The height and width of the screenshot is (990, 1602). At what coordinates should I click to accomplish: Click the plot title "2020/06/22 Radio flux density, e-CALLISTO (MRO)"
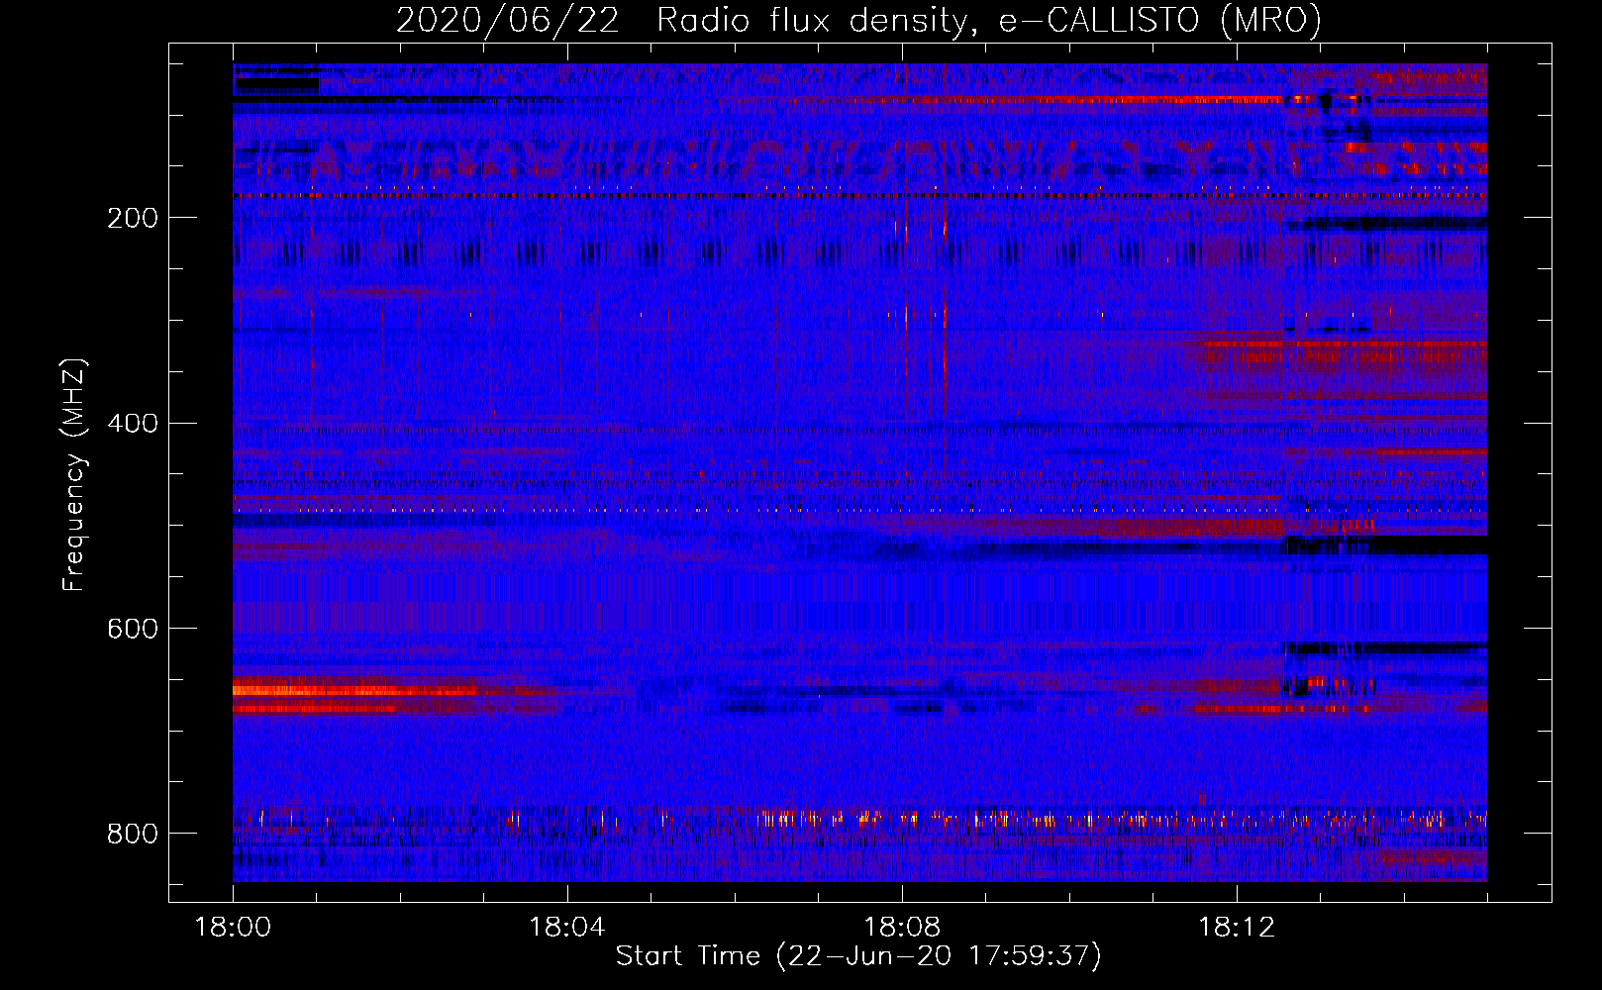tap(858, 20)
